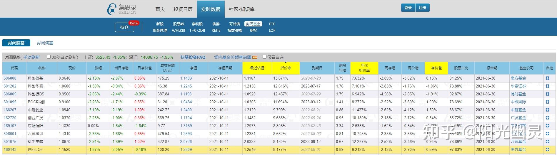Open 债券 submenu item
The width and height of the screenshot is (557, 155).
(216, 24)
